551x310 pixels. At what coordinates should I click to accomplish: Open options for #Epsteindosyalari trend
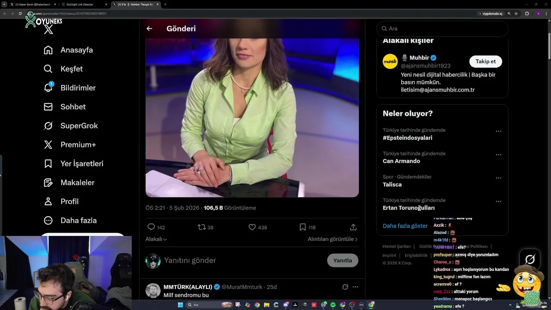point(498,131)
